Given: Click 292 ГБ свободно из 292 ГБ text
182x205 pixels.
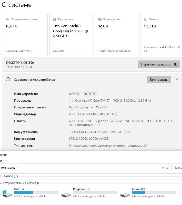Looking at the screenshot, I should pyautogui.click(x=89, y=196).
